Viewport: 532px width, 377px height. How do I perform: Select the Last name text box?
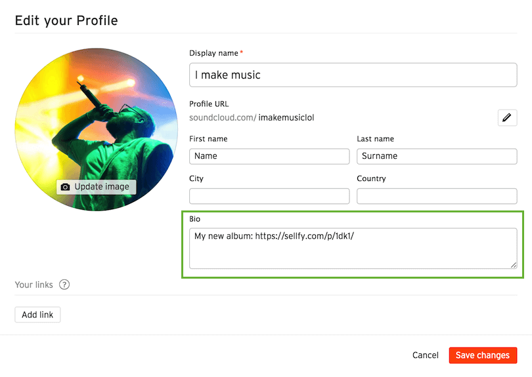pyautogui.click(x=437, y=156)
